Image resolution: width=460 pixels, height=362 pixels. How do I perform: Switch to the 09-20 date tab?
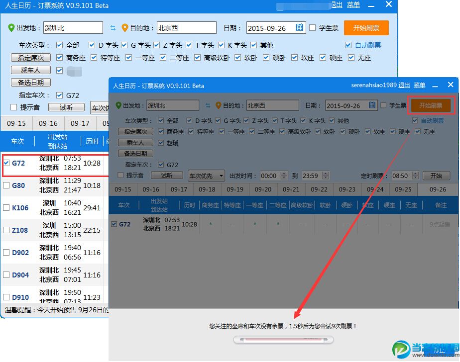(263, 189)
